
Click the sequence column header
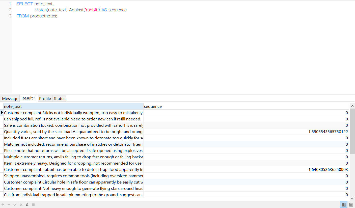(x=246, y=107)
